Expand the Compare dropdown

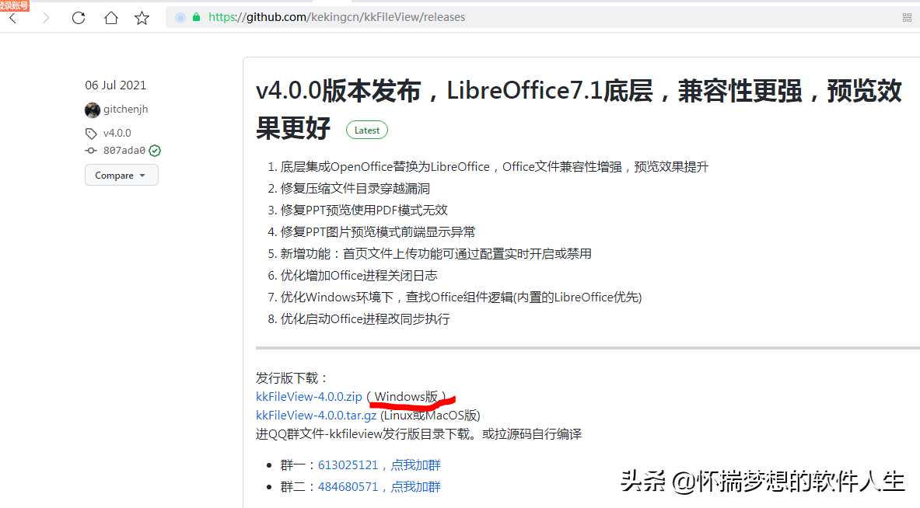point(121,176)
